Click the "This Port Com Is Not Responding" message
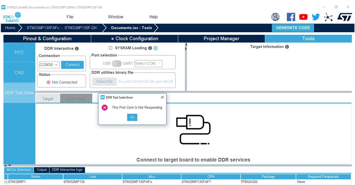Screen dimensions: 355x185 [137, 107]
